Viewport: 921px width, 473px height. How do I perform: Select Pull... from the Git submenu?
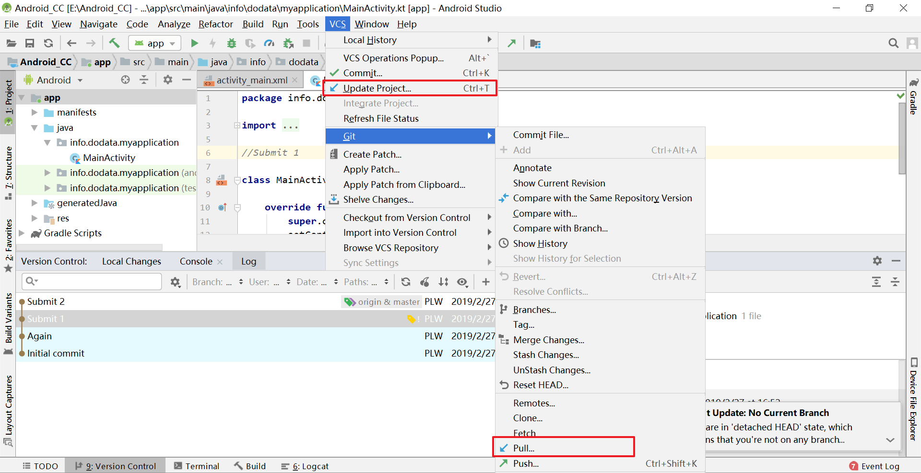523,448
